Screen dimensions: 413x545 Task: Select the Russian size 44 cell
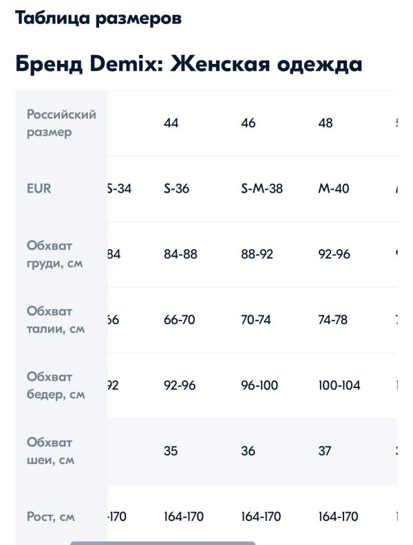[171, 123]
